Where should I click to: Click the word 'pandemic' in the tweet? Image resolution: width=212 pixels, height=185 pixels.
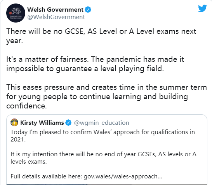click(123, 59)
